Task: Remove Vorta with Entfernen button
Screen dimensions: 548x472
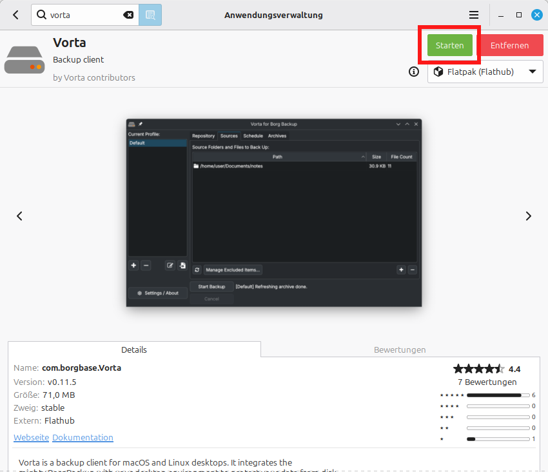Action: click(509, 45)
